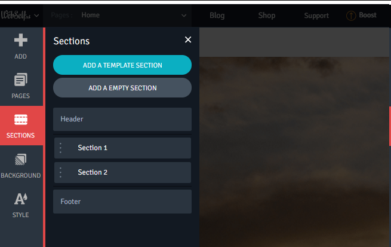Click the Boost arrow icon
Viewport: 391px width, 247px height.
[351, 16]
